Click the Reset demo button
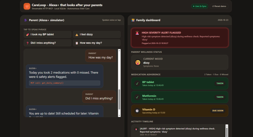The image size is (253, 137). 219,6
